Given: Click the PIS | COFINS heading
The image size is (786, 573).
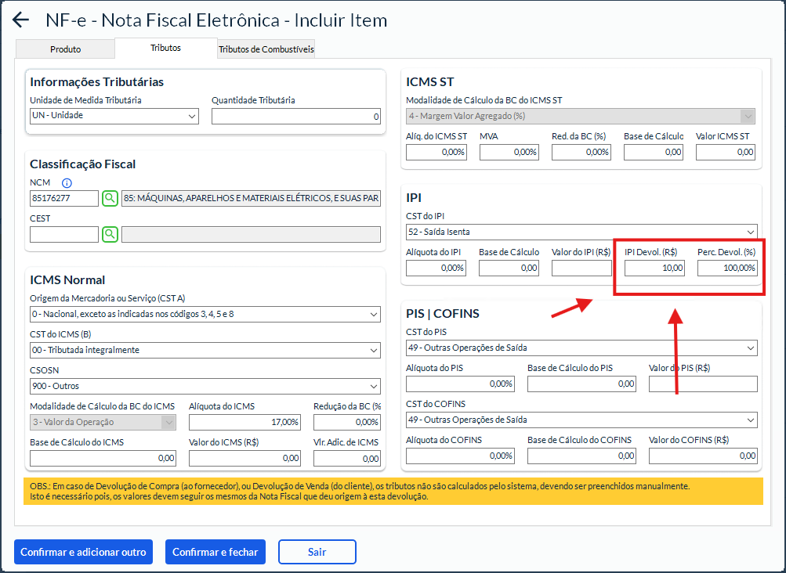Looking at the screenshot, I should tap(443, 314).
